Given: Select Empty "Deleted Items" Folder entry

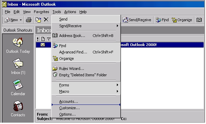Looking at the screenshot, I should [x=86, y=75].
